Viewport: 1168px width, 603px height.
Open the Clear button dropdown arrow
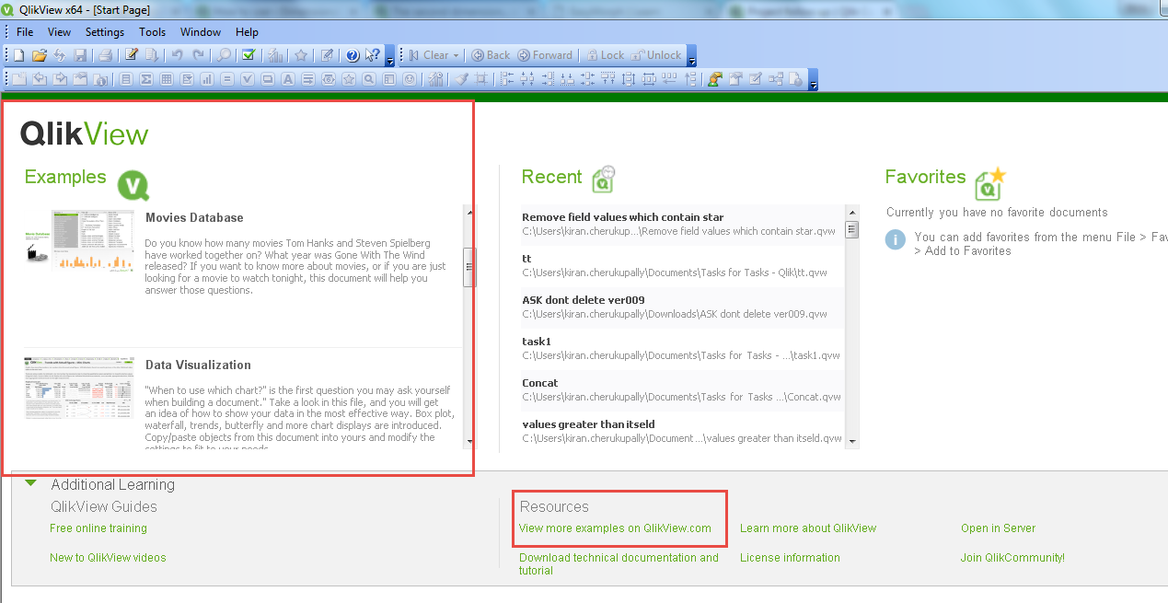456,55
